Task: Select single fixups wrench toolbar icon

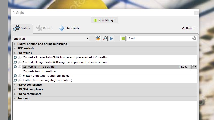Action: [111, 38]
